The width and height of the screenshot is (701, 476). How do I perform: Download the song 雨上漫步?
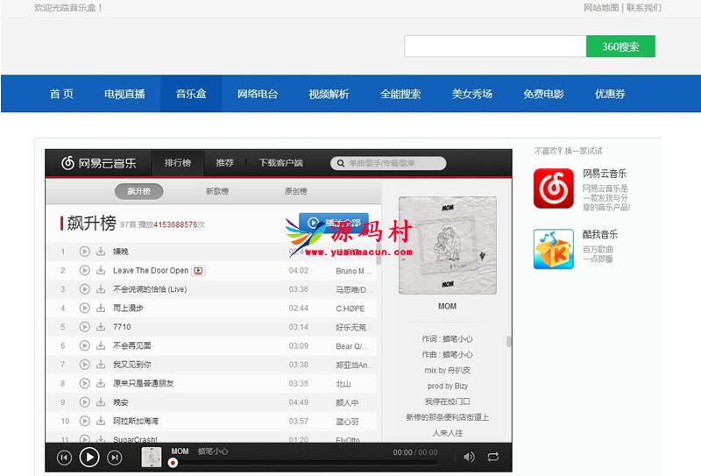(101, 309)
